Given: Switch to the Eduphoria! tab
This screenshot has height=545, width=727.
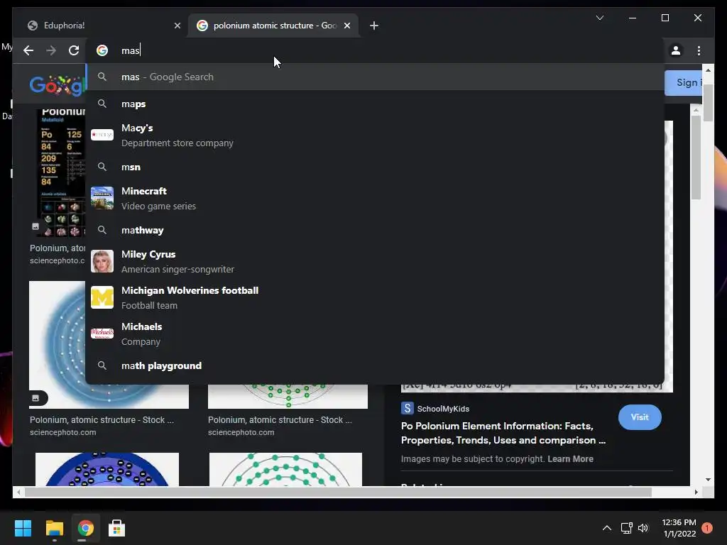Looking at the screenshot, I should pos(104,26).
